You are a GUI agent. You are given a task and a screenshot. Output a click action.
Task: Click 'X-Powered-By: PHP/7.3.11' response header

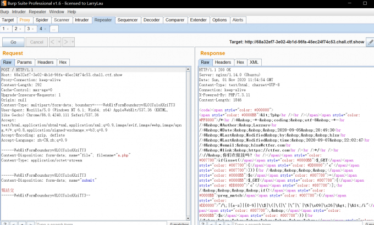point(224,95)
